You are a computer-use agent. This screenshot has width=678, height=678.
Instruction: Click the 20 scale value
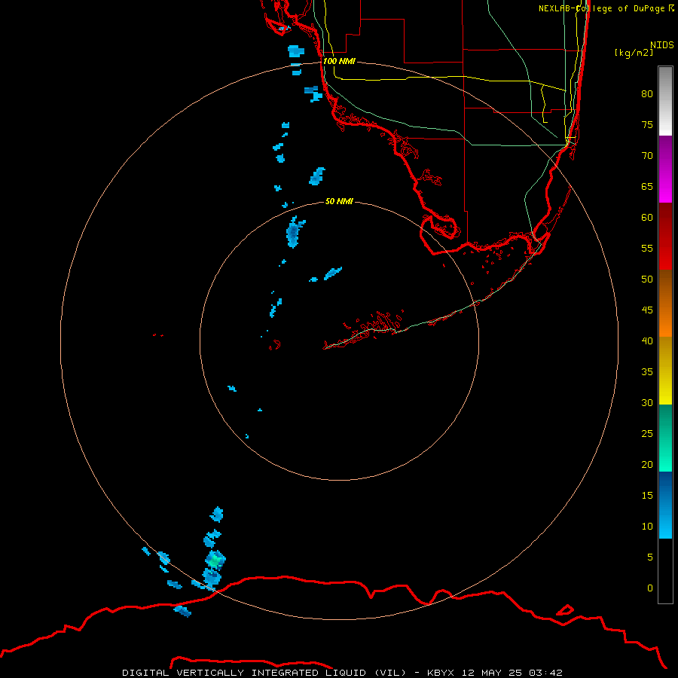click(x=647, y=464)
